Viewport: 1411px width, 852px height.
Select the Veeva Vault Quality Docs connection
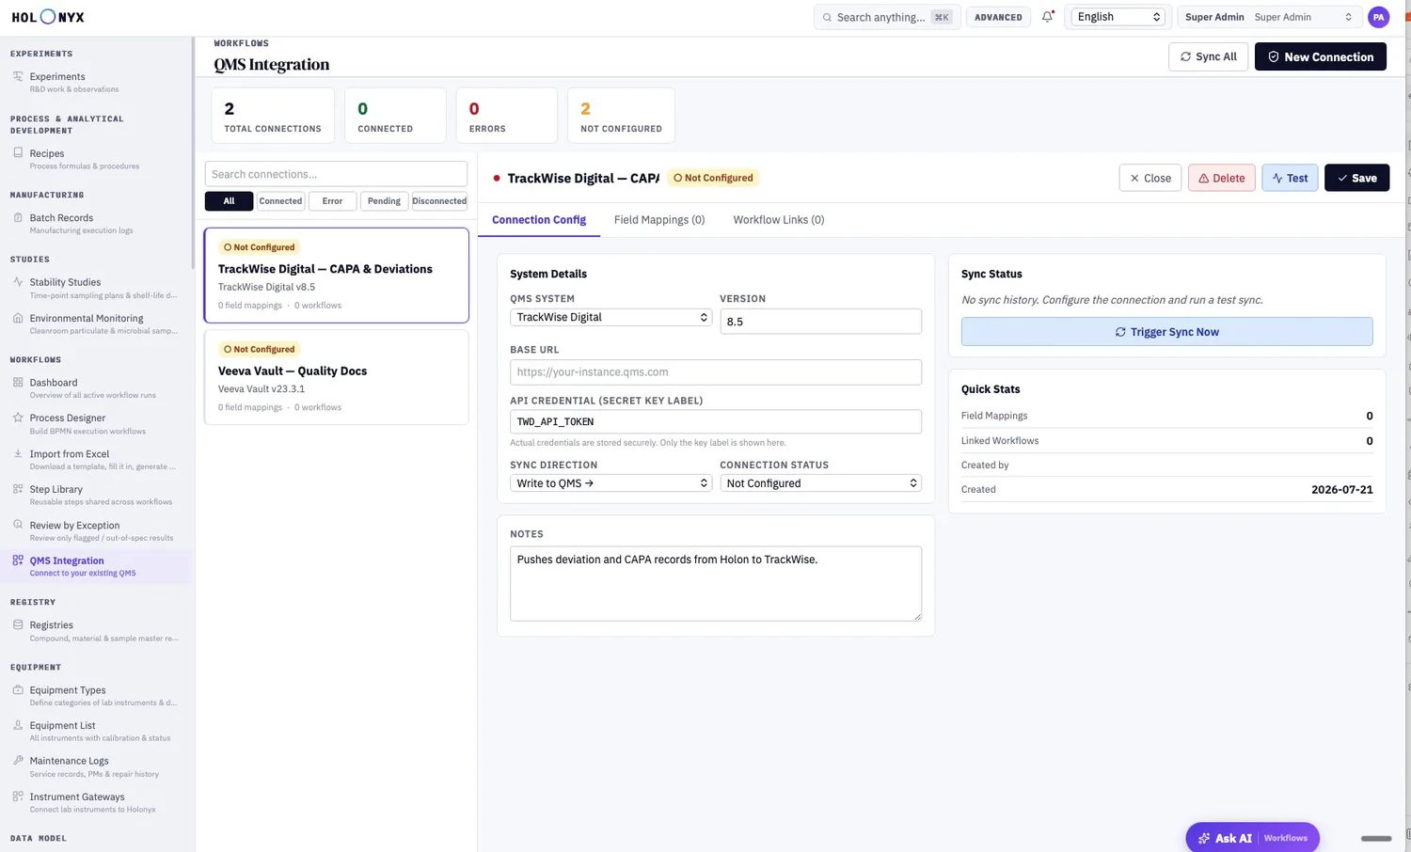[x=336, y=377]
